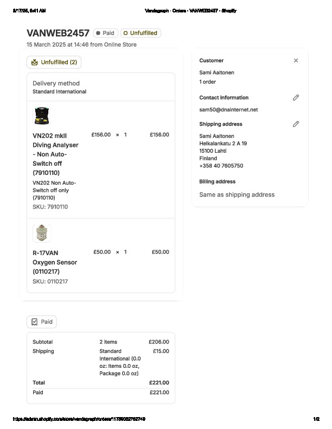
Task: Click the receipt icon in the payment card's Paid badge
Action: coord(35,322)
